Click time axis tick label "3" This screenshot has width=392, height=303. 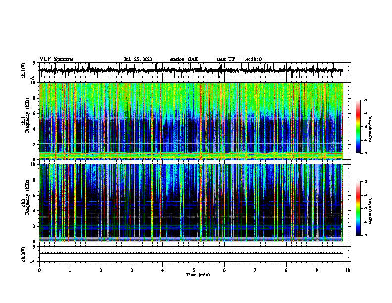coord(132,270)
